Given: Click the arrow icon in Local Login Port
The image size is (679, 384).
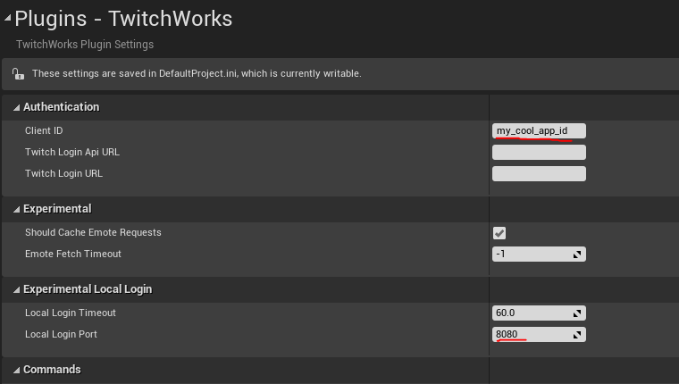Looking at the screenshot, I should tap(577, 335).
